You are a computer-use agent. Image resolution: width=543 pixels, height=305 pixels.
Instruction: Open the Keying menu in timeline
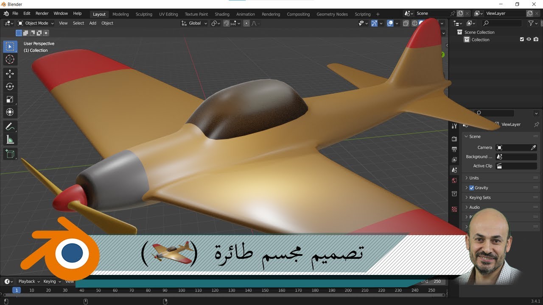52,281
